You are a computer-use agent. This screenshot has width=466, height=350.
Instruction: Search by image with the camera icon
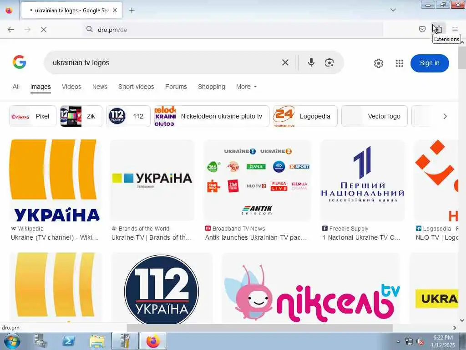pos(329,62)
